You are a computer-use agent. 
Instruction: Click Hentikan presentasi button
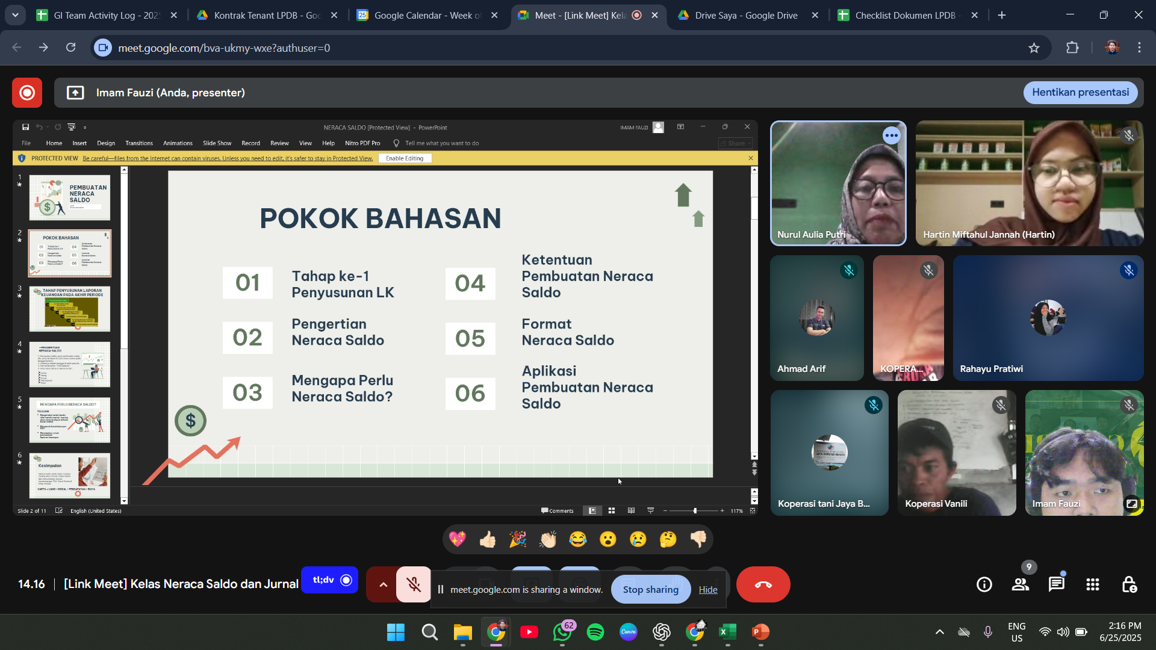pyautogui.click(x=1080, y=93)
